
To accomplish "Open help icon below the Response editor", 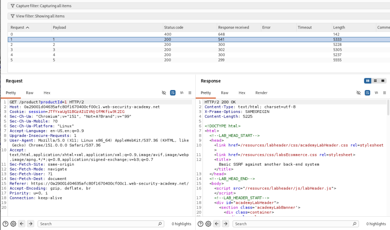I will [x=200, y=224].
